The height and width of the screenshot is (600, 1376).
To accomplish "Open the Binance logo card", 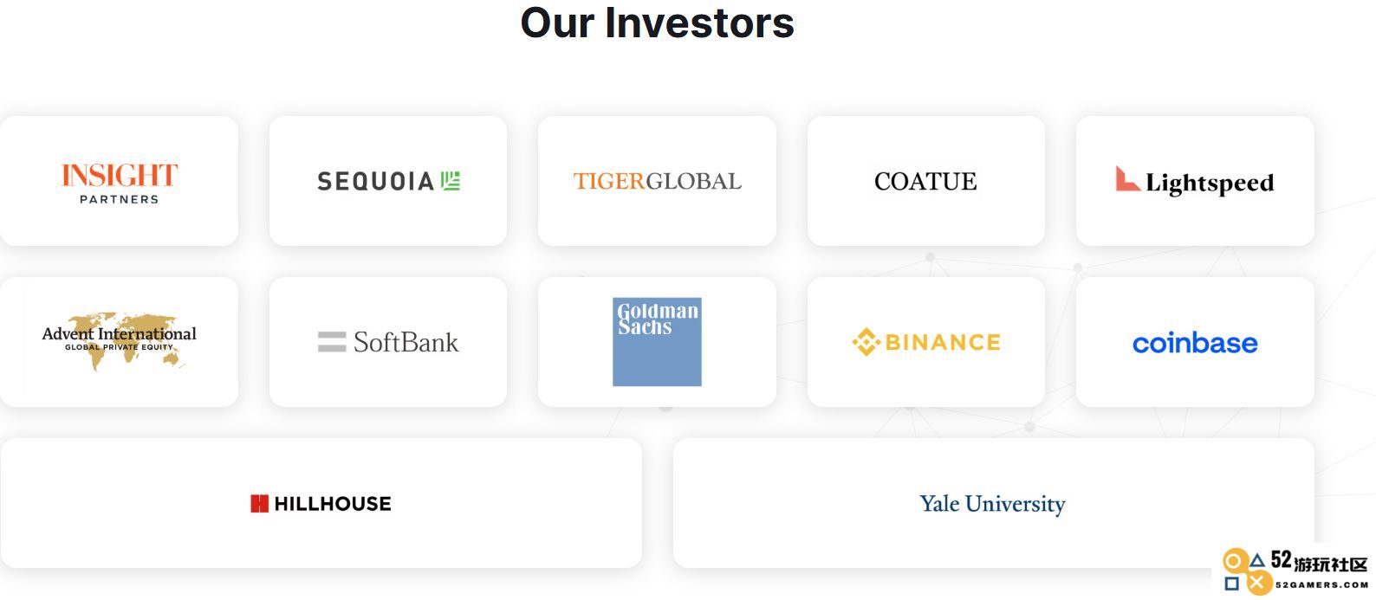I will pos(926,342).
